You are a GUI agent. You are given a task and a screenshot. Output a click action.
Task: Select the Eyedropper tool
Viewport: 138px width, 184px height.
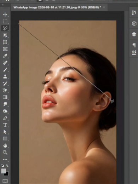click(5, 56)
